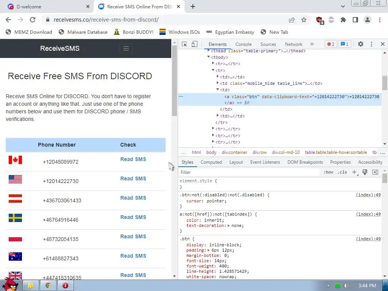
Task: Reload the current page
Action: click(x=33, y=20)
